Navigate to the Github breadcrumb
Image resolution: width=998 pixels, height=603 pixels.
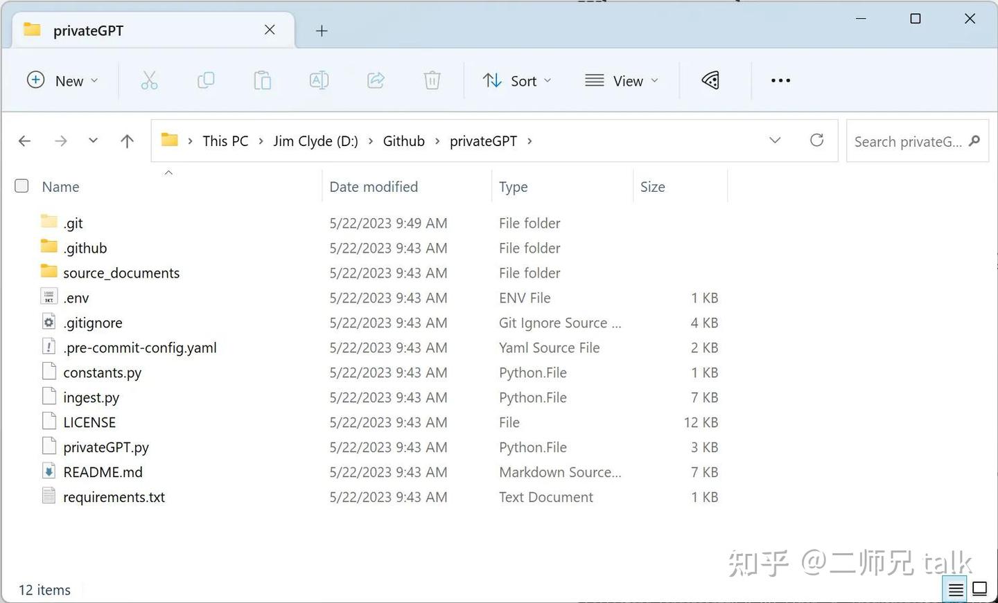click(x=403, y=141)
